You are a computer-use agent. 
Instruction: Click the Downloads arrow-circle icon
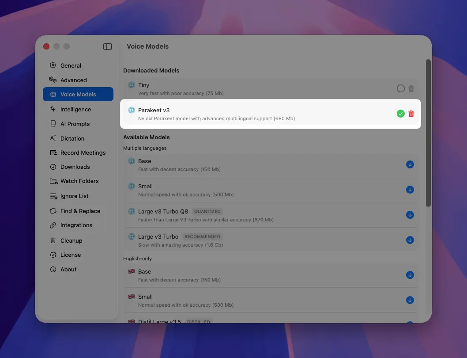click(53, 167)
